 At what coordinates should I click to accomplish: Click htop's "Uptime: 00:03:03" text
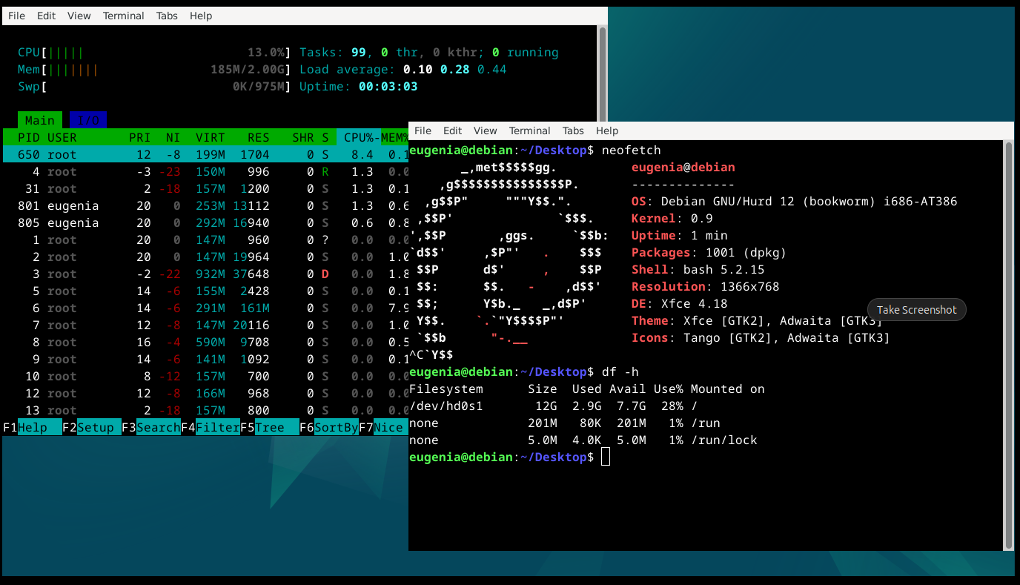(x=359, y=87)
